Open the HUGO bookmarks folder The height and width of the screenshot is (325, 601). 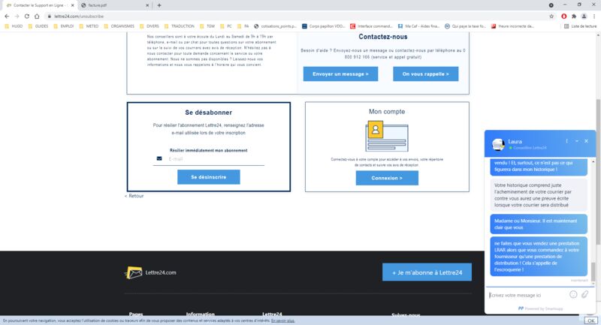coord(14,26)
